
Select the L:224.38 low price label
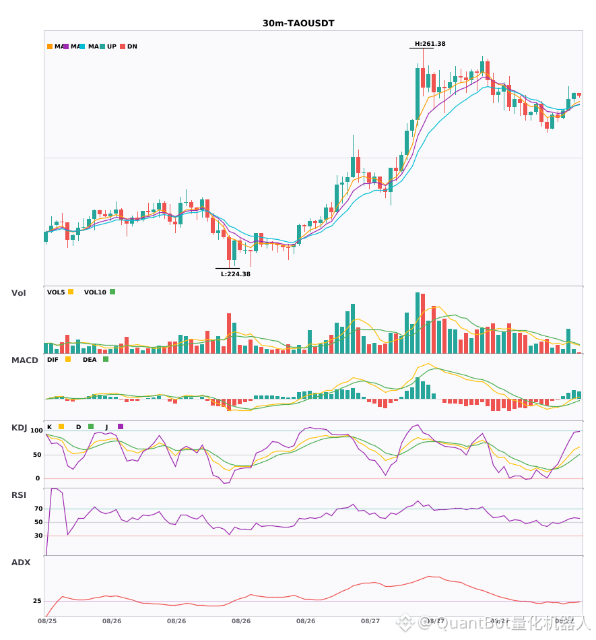pyautogui.click(x=236, y=274)
